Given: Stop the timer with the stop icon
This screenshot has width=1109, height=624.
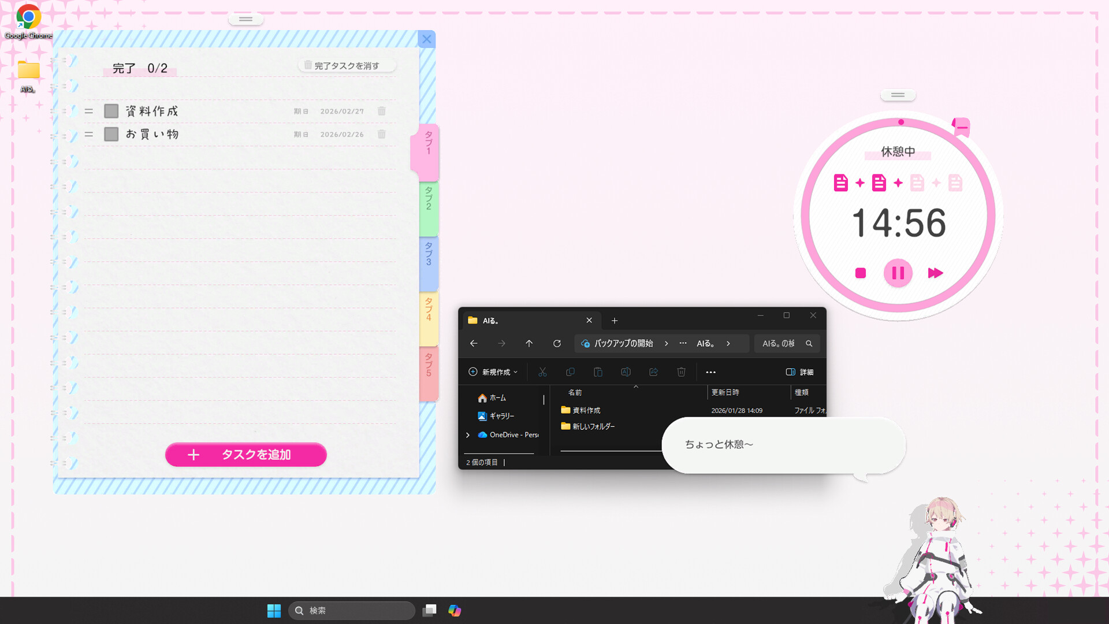Looking at the screenshot, I should coord(860,273).
